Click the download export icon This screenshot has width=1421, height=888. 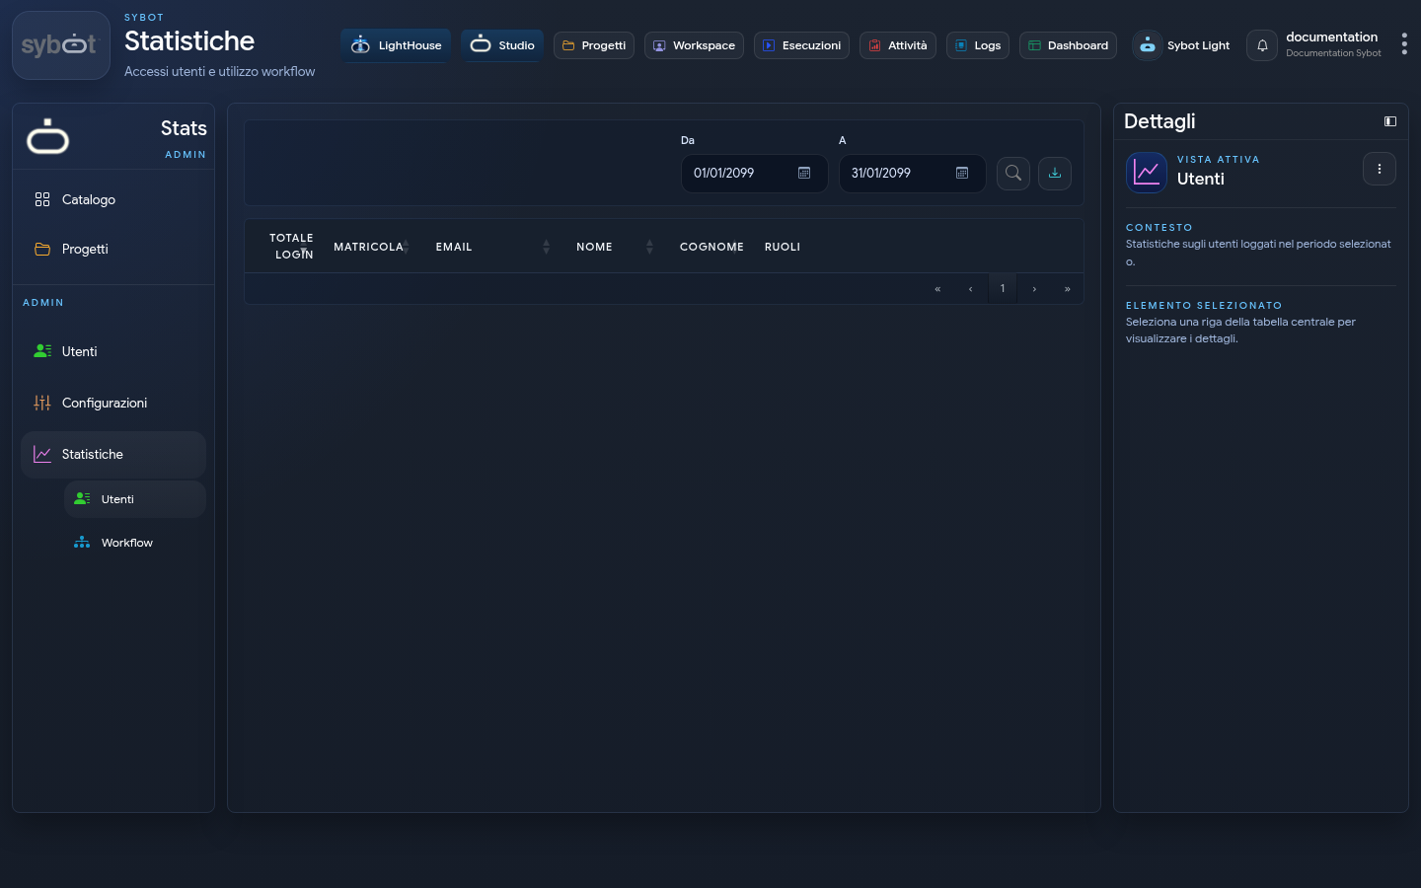1055,174
